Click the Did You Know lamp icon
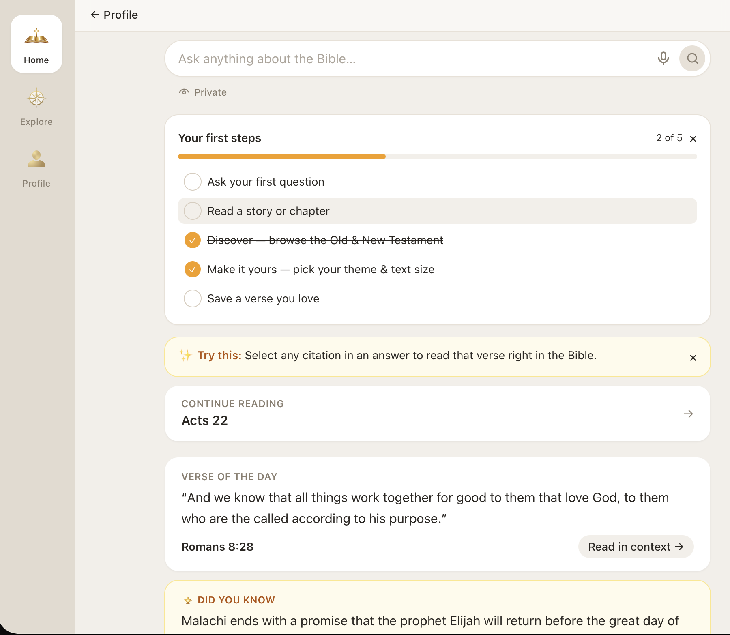The image size is (730, 635). click(x=188, y=600)
